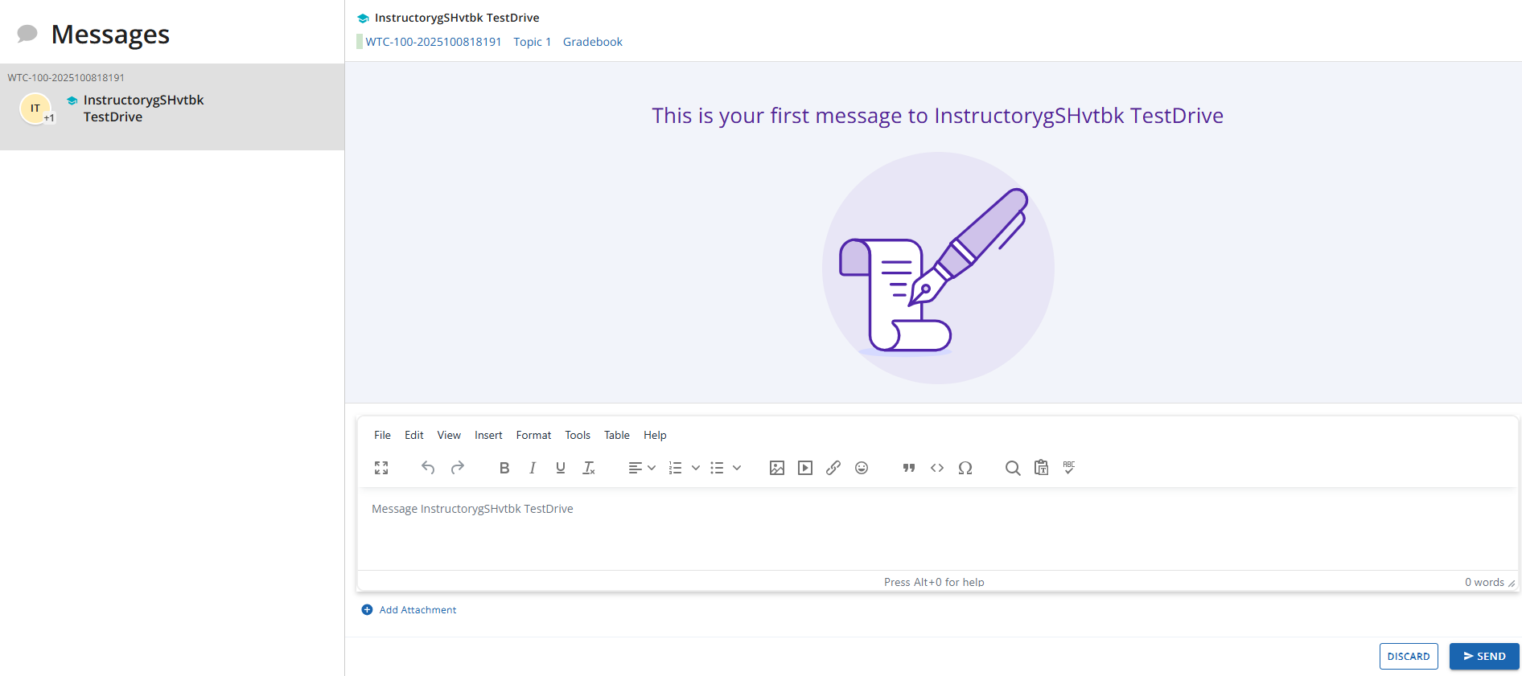Open find and replace search
This screenshot has height=676, width=1522.
pyautogui.click(x=1013, y=468)
